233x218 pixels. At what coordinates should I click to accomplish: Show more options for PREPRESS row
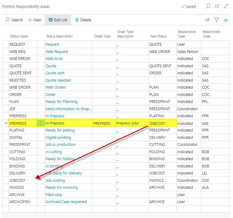41,123
